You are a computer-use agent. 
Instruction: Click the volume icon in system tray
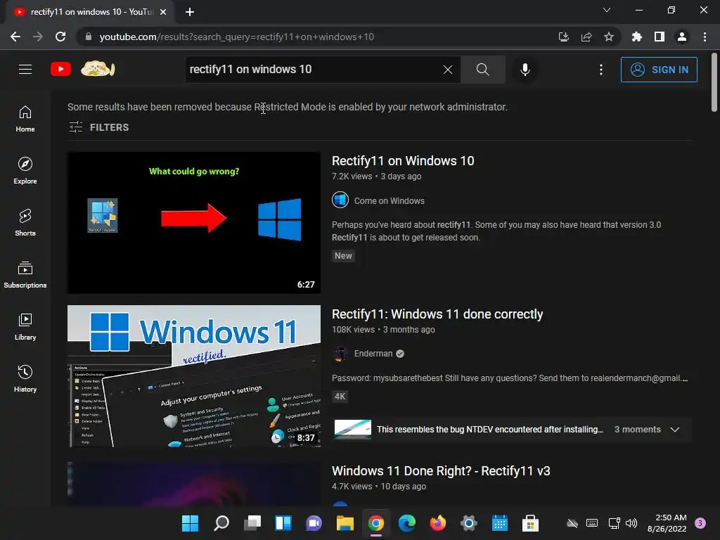(x=631, y=523)
